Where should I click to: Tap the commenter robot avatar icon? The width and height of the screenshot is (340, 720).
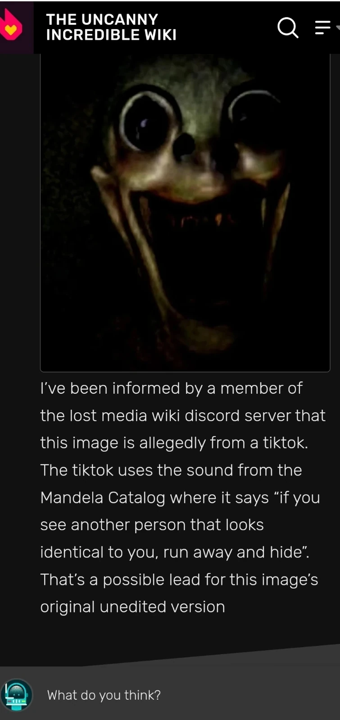[17, 695]
